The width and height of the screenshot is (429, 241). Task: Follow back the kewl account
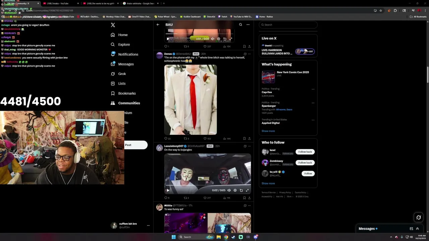point(305,152)
